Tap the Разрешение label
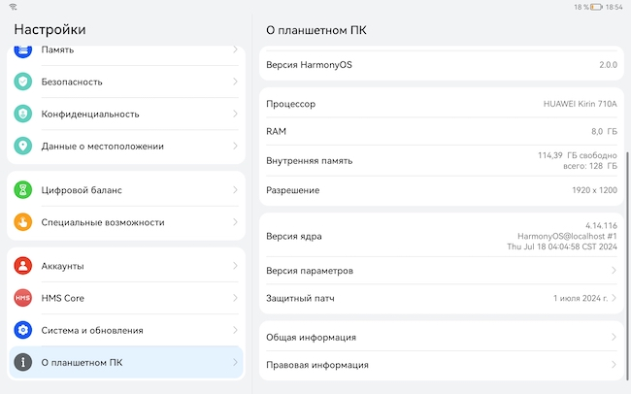Screen dimensions: 631x394 (x=292, y=190)
